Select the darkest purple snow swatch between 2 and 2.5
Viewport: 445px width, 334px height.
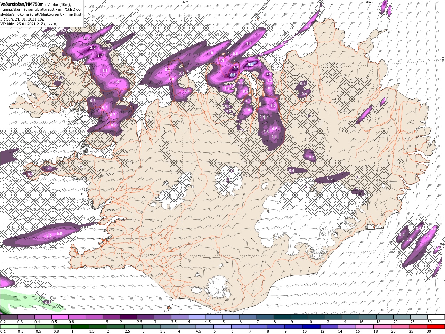tap(128, 317)
